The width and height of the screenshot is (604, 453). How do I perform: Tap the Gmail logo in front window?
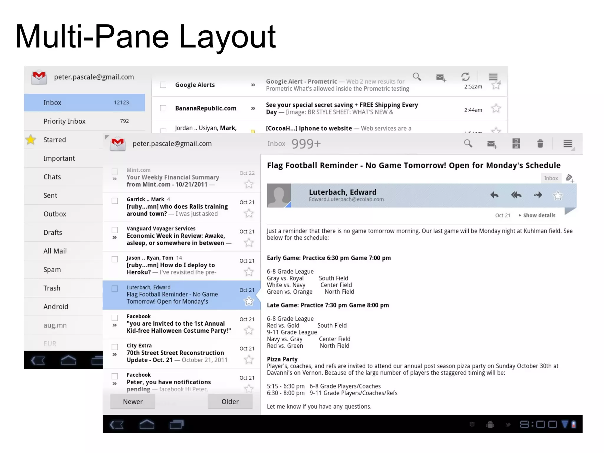(x=118, y=144)
